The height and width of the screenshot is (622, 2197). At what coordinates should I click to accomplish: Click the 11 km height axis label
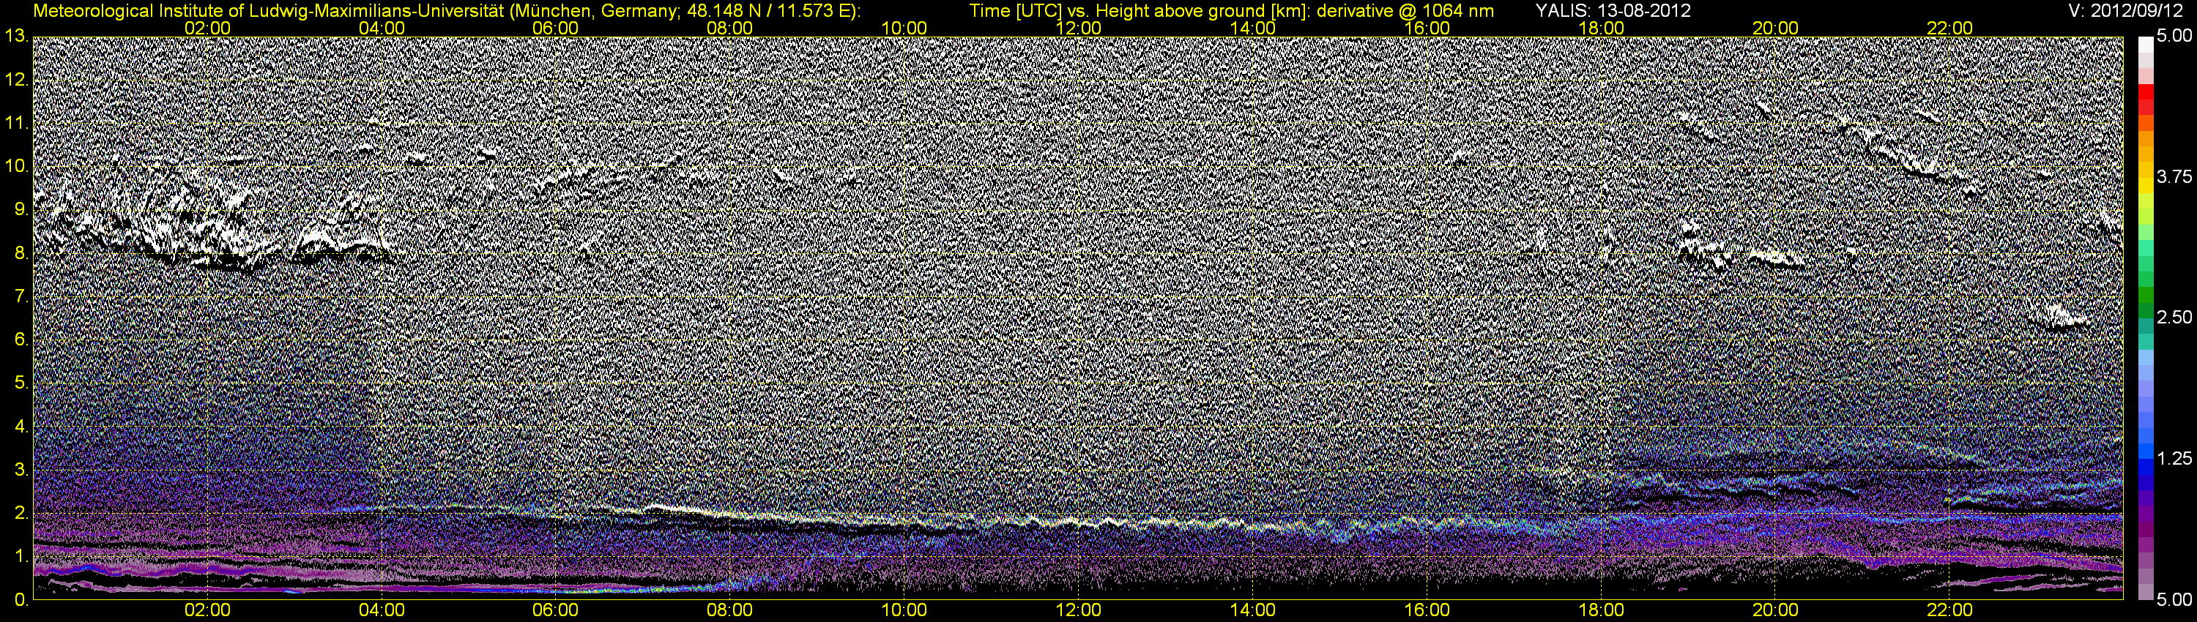[x=16, y=124]
